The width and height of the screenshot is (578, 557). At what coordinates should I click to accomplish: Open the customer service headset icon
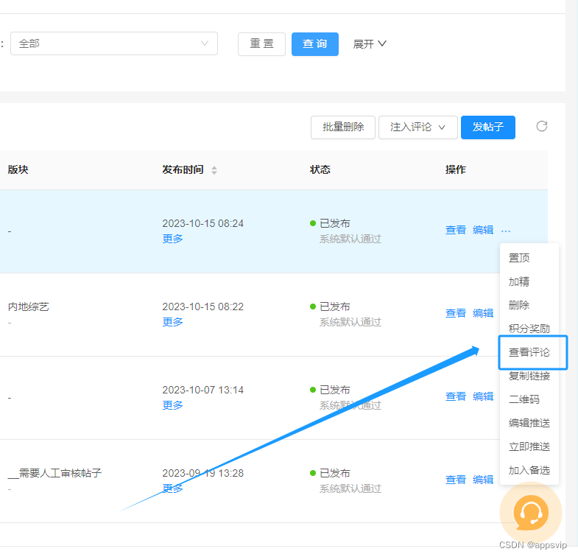(531, 512)
